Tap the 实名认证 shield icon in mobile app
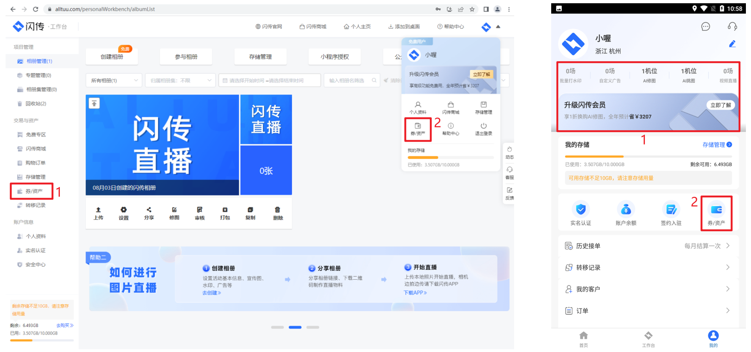The height and width of the screenshot is (352, 751). click(580, 209)
